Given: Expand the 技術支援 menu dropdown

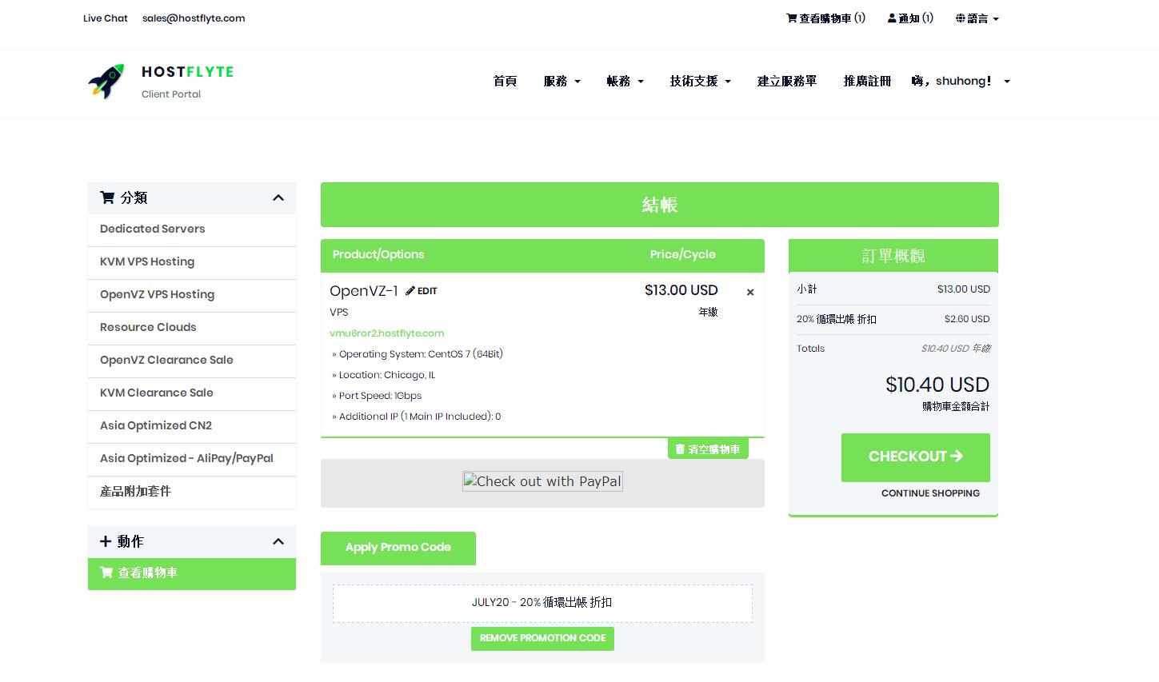Looking at the screenshot, I should tap(701, 81).
